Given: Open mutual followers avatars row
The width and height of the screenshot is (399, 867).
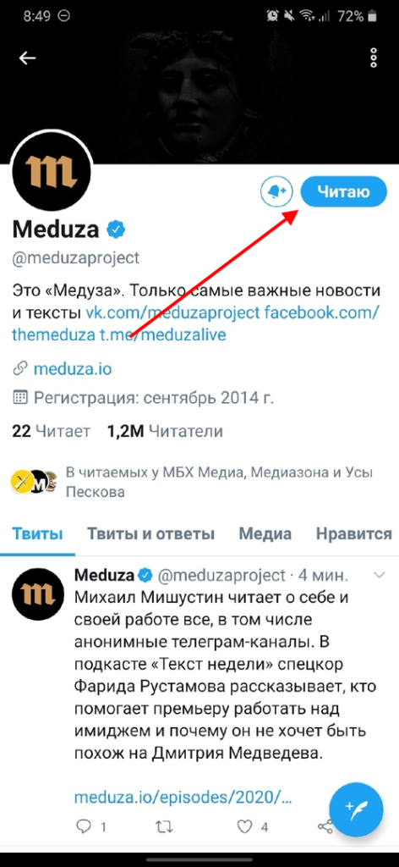Looking at the screenshot, I should pyautogui.click(x=34, y=482).
